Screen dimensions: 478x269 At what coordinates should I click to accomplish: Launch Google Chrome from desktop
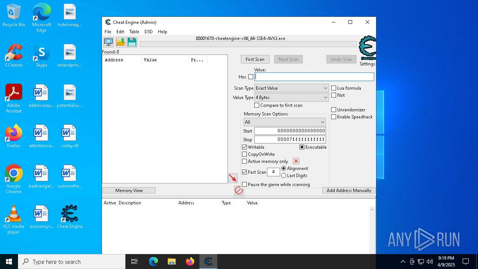pos(14,179)
